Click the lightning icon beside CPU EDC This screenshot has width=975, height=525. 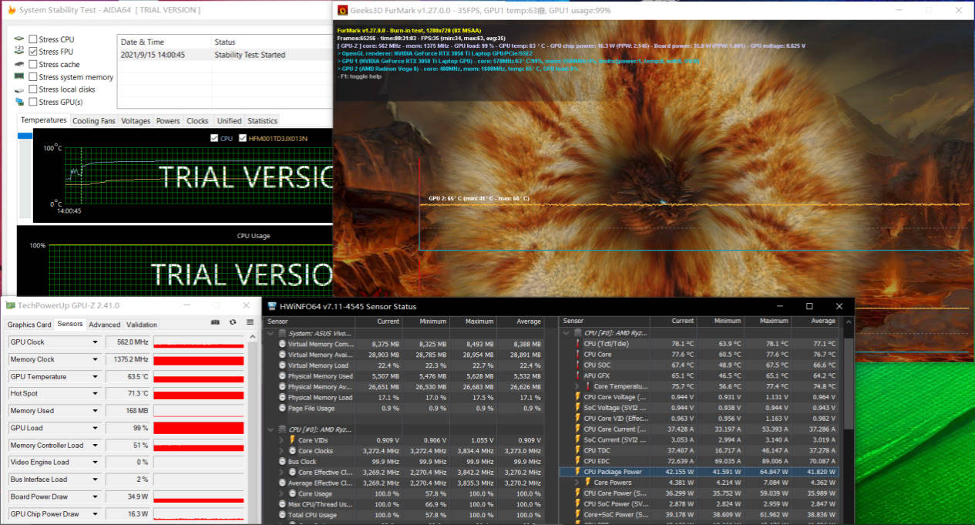click(x=577, y=461)
